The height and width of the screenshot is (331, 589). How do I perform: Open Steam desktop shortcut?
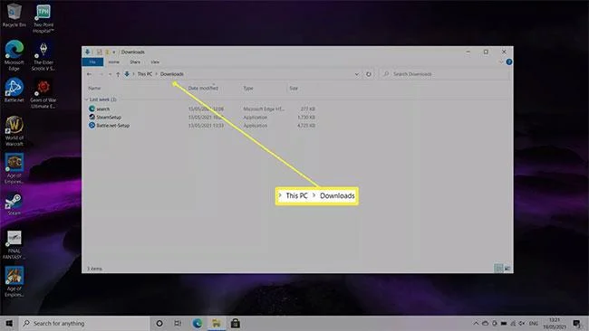point(14,203)
